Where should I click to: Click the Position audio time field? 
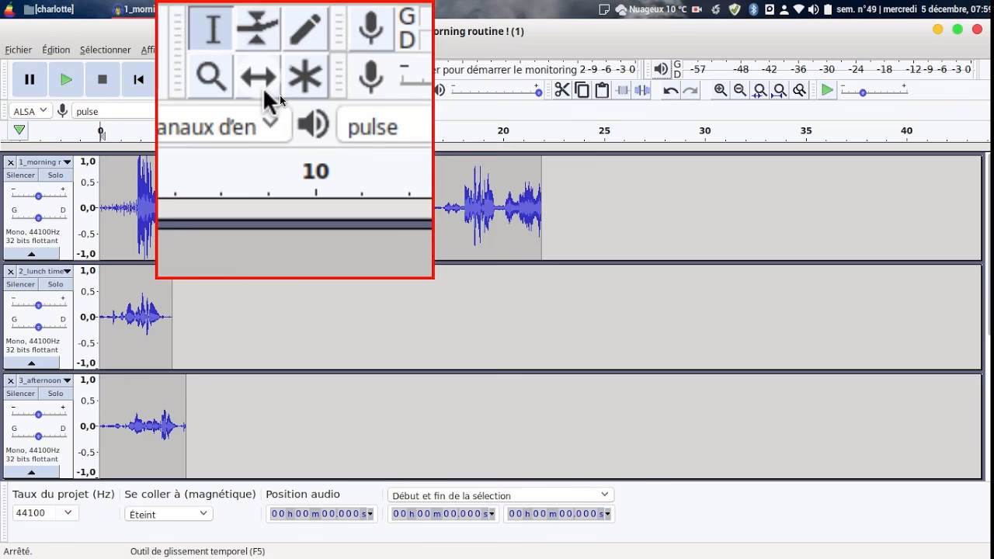click(x=321, y=513)
